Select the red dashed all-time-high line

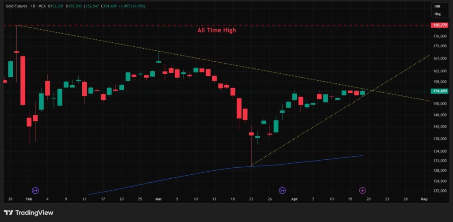pyautogui.click(x=133, y=25)
